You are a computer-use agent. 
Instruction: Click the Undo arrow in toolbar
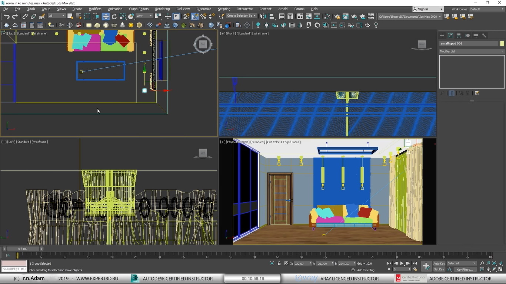point(7,16)
